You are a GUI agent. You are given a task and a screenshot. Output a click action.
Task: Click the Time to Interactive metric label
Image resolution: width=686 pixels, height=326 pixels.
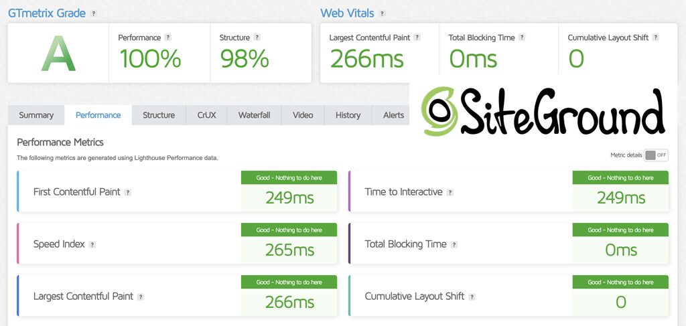403,192
